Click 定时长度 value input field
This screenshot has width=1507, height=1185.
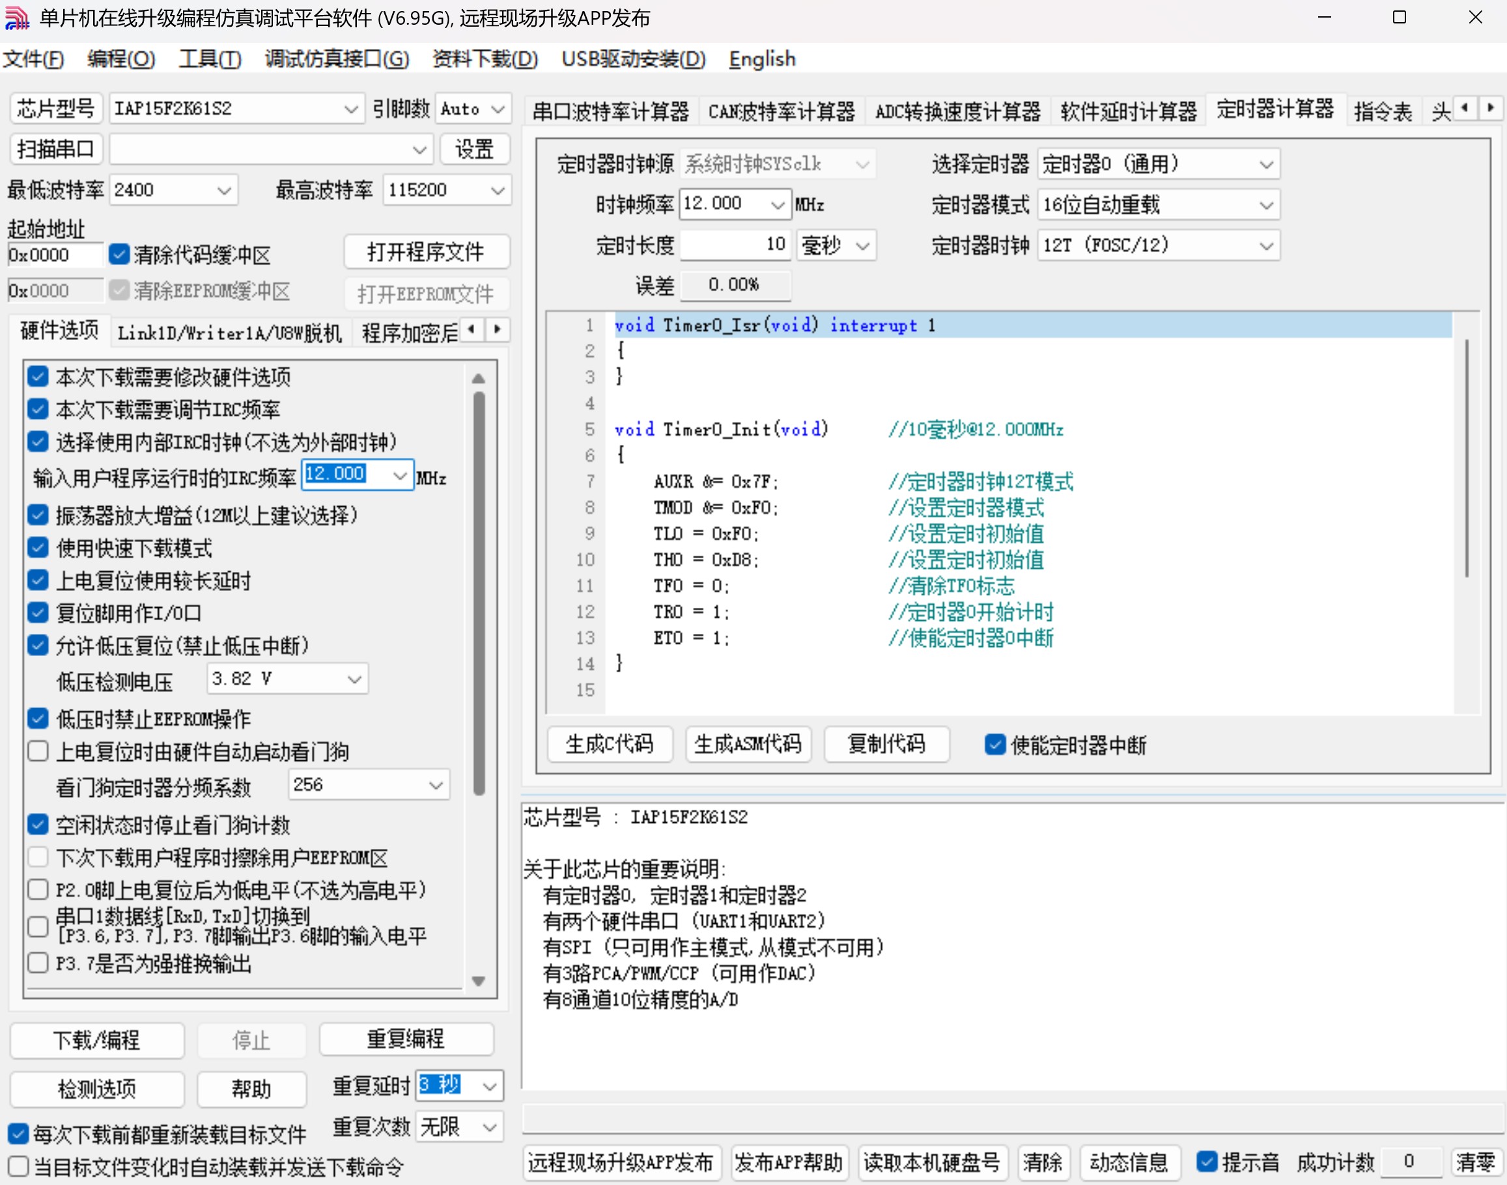[x=735, y=245]
